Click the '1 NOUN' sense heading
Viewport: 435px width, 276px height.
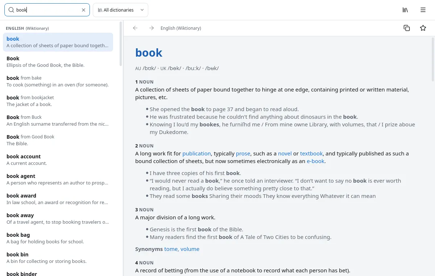(144, 82)
